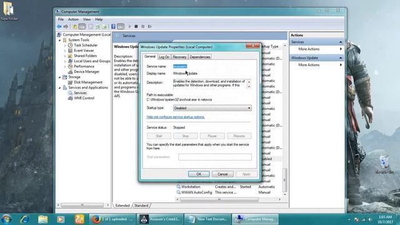This screenshot has width=400, height=225.
Task: Open the File menu
Action: point(61,19)
